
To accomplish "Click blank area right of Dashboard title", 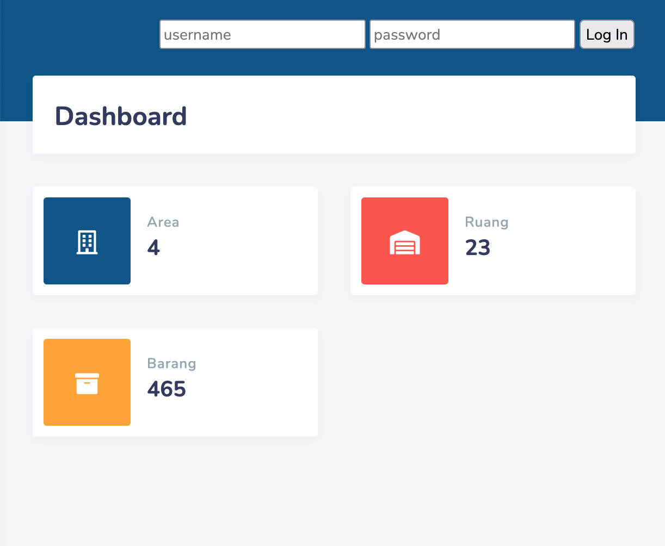I will click(x=408, y=115).
